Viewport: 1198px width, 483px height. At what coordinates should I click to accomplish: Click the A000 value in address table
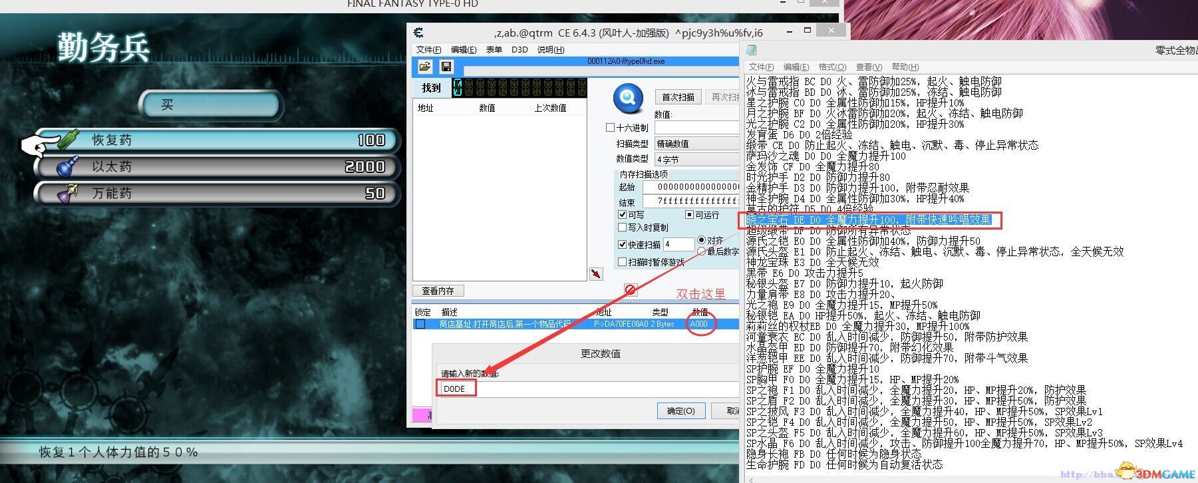coord(699,324)
